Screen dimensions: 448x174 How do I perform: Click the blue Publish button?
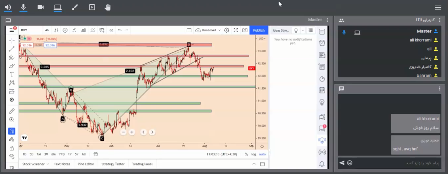point(259,30)
